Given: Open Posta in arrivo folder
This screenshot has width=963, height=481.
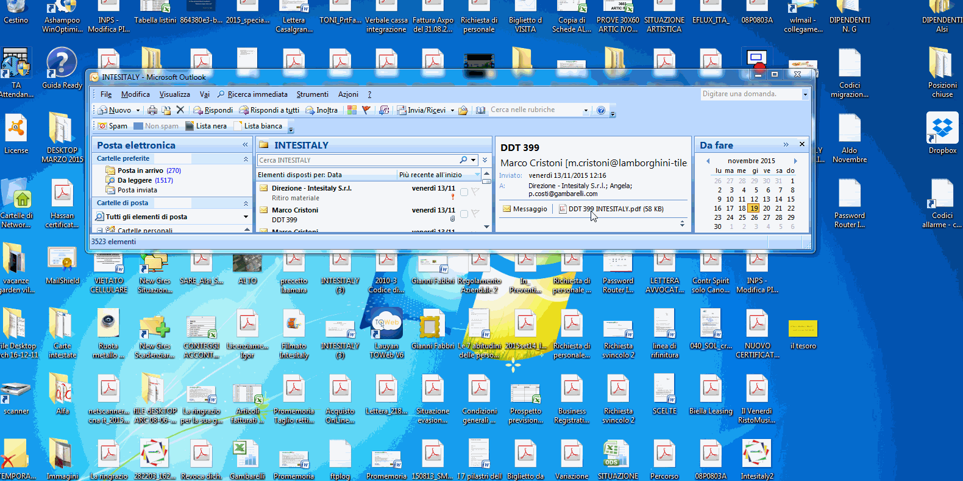Looking at the screenshot, I should point(143,170).
